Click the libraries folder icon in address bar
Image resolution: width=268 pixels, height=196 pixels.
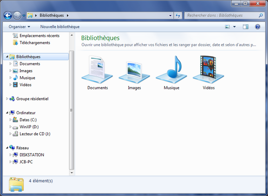pos(30,16)
